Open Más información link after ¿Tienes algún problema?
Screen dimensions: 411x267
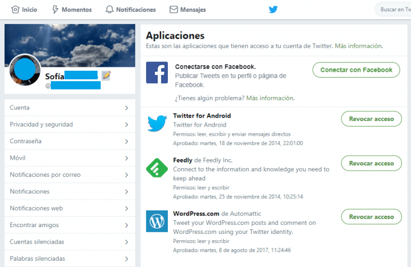tap(270, 98)
